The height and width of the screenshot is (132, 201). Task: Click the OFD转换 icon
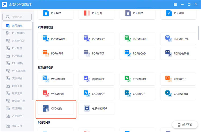(46, 108)
